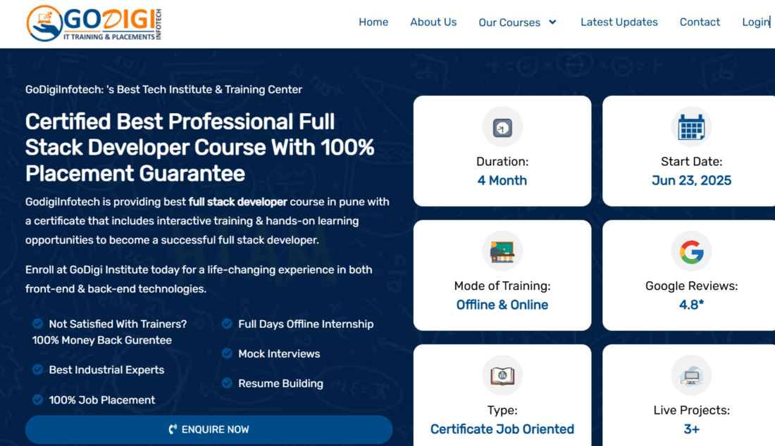
Task: Open the Contact page link
Action: 700,22
